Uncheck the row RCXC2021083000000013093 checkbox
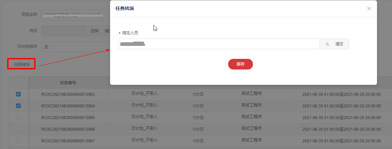 18,94
